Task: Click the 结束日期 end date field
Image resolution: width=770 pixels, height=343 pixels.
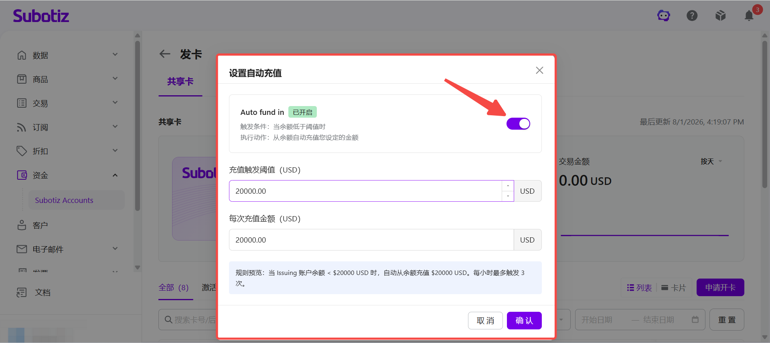Action: (659, 320)
